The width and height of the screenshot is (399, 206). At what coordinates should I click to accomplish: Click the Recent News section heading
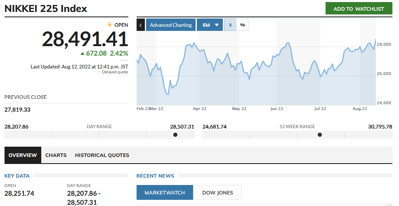point(155,176)
